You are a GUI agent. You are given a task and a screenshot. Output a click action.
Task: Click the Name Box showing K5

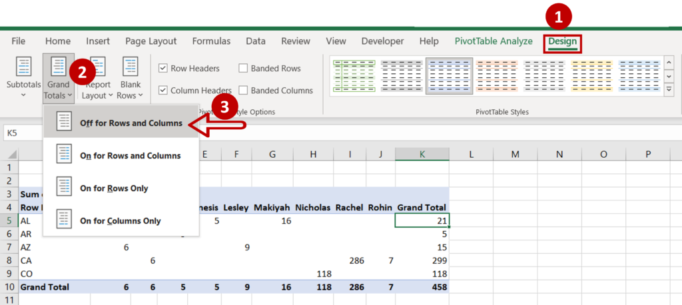tap(40, 133)
